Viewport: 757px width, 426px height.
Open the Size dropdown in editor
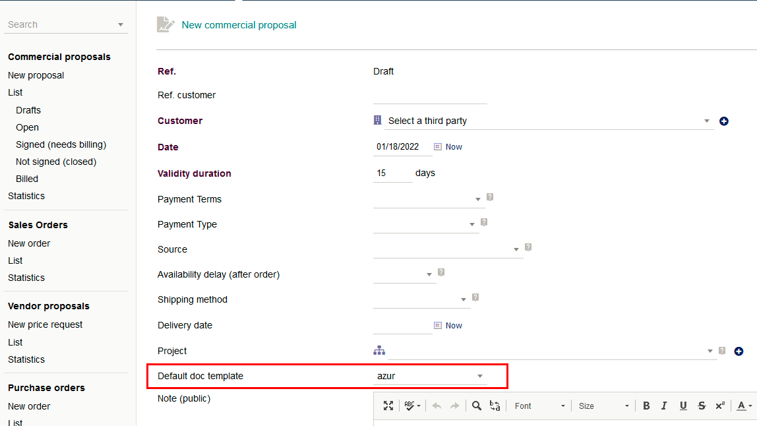pos(603,406)
